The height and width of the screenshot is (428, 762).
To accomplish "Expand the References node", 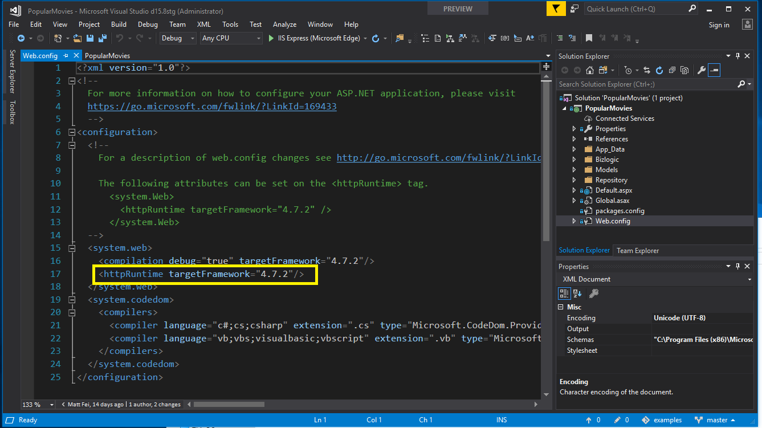I will (574, 139).
